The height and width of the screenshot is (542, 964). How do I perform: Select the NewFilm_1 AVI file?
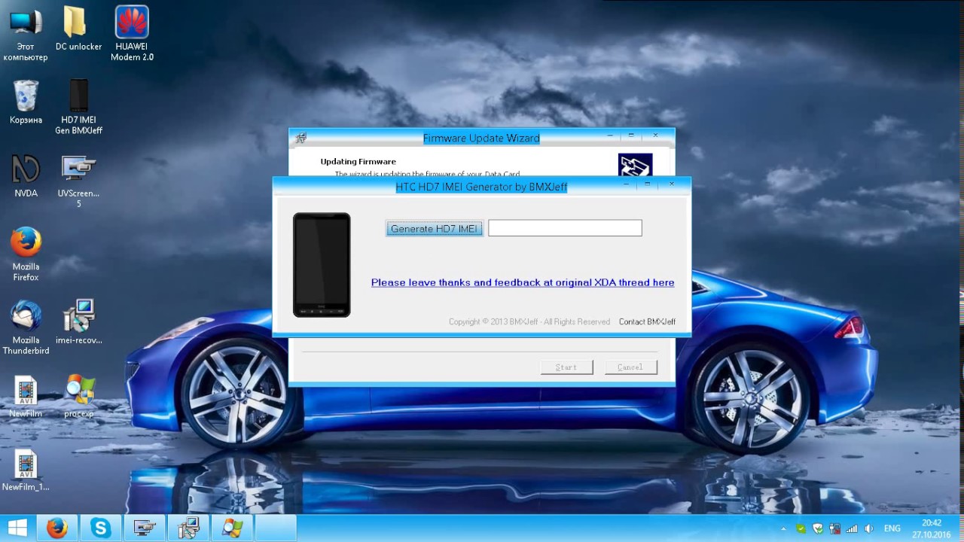26,470
